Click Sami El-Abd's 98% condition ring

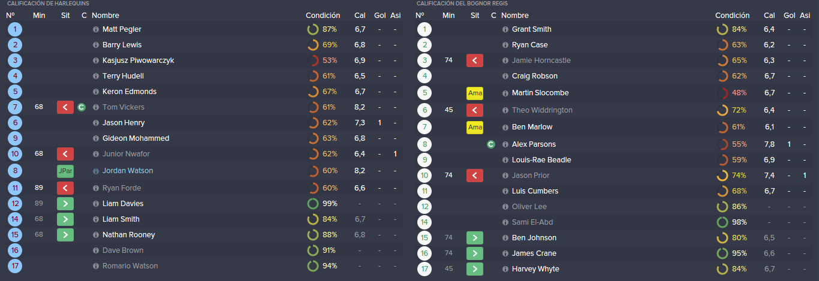point(732,222)
